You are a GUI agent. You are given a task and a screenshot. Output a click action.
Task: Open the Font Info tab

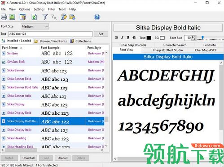point(210,45)
